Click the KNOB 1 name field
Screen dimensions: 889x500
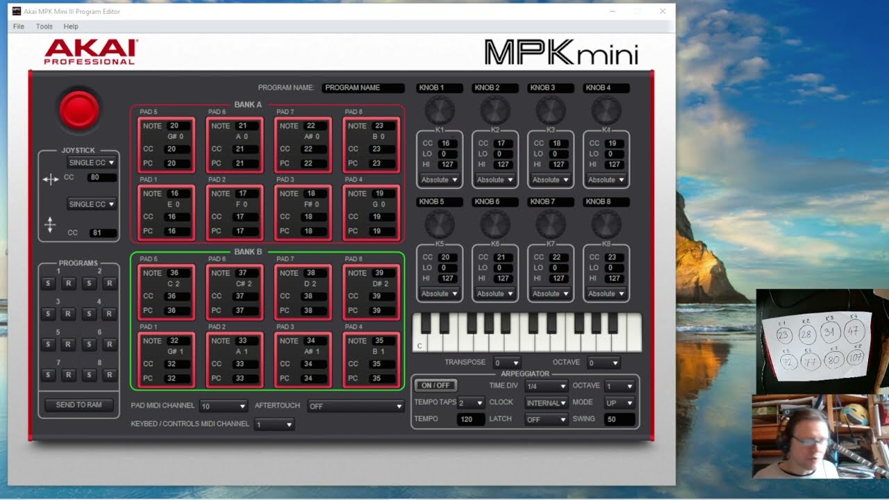pyautogui.click(x=439, y=88)
